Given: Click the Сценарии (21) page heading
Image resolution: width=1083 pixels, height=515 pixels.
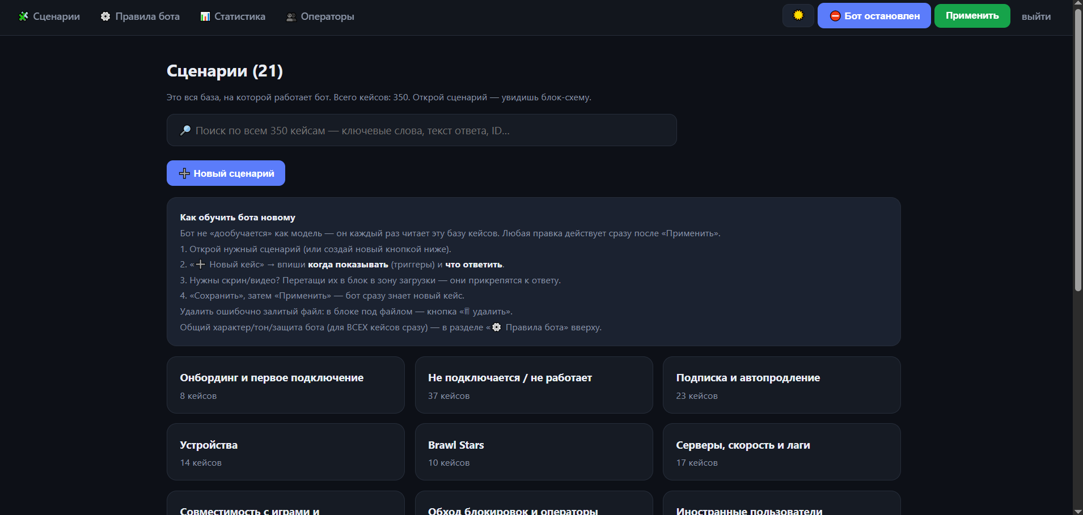Looking at the screenshot, I should [225, 71].
